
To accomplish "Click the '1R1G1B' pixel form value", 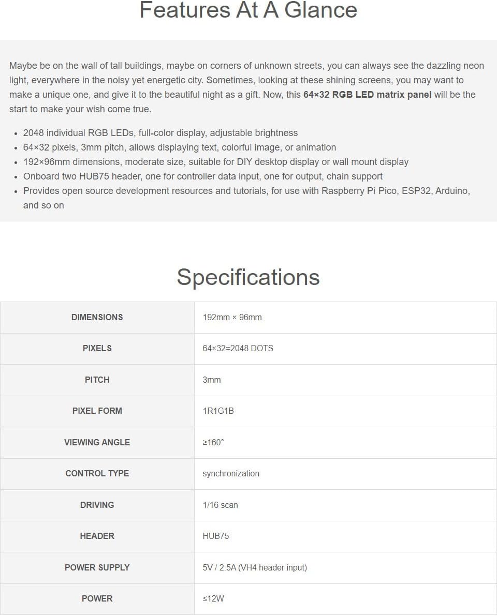I will [x=218, y=411].
